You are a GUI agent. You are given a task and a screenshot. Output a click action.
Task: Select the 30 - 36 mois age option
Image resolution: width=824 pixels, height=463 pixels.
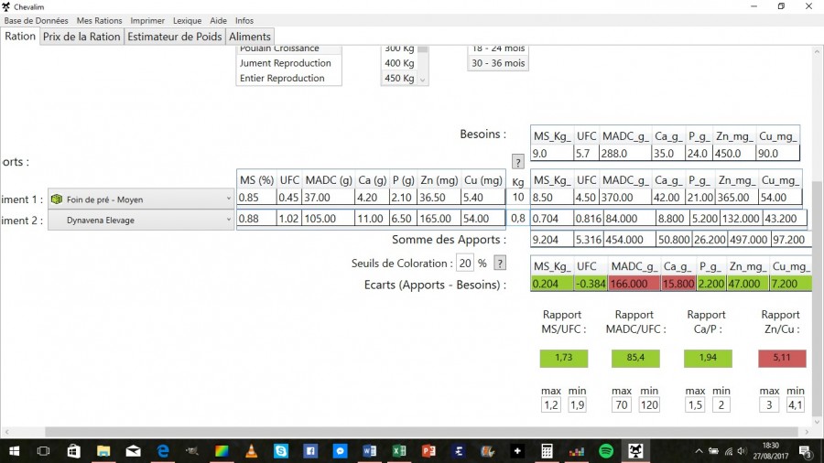point(498,63)
